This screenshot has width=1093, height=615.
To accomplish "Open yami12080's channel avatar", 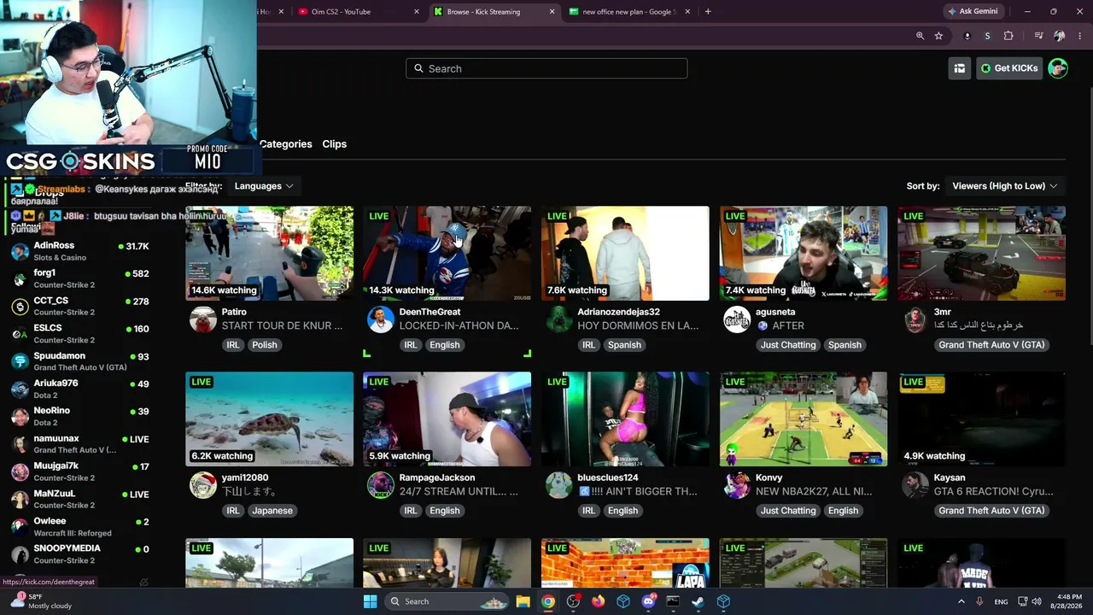I will click(203, 486).
